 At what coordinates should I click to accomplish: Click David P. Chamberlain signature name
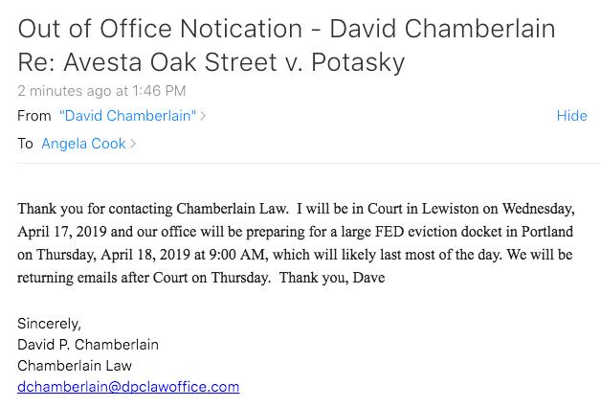point(88,345)
